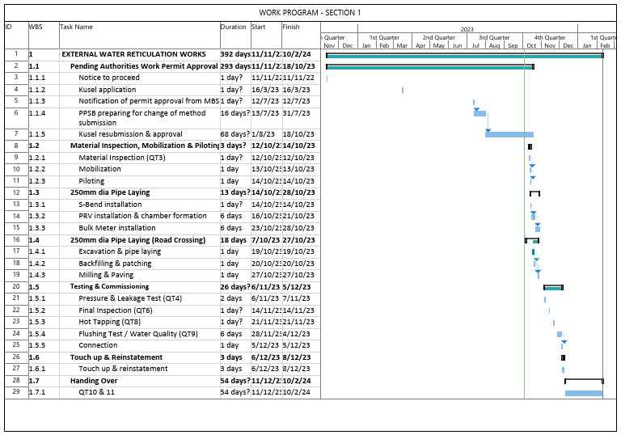Click the Start column header
The width and height of the screenshot is (621, 435).
coord(258,27)
